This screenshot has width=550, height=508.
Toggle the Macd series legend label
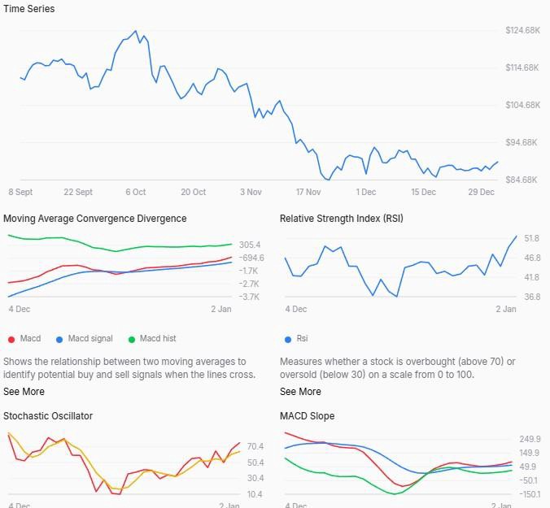point(30,339)
